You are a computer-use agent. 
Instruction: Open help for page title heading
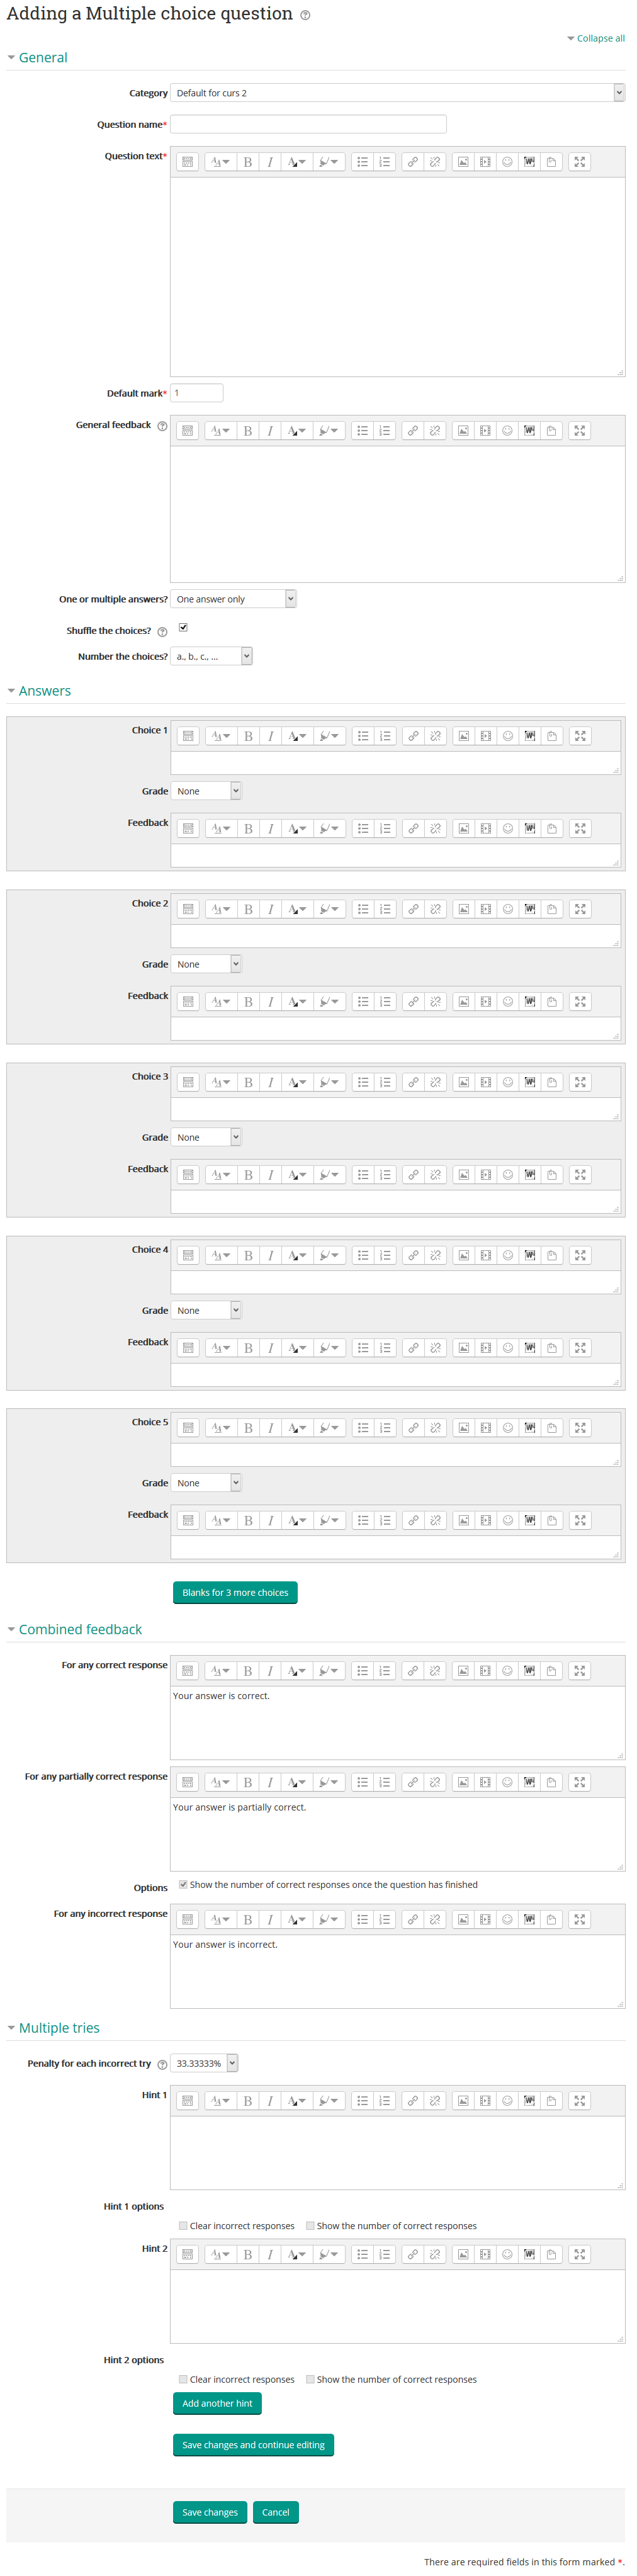click(305, 16)
